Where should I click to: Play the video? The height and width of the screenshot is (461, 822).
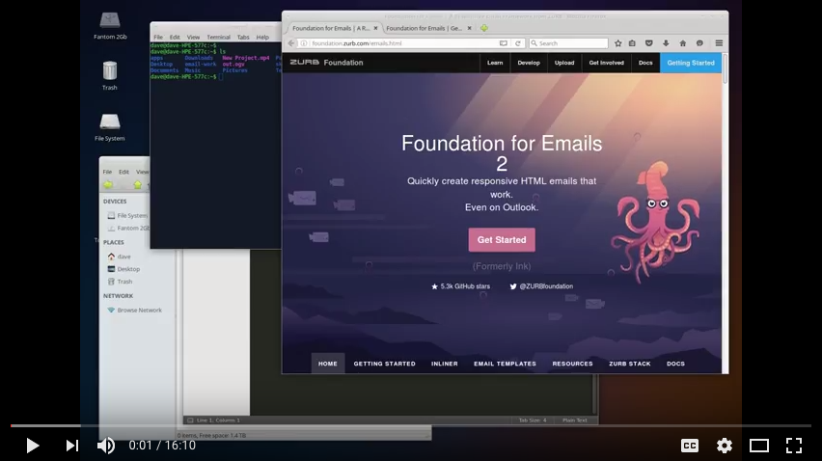33,446
